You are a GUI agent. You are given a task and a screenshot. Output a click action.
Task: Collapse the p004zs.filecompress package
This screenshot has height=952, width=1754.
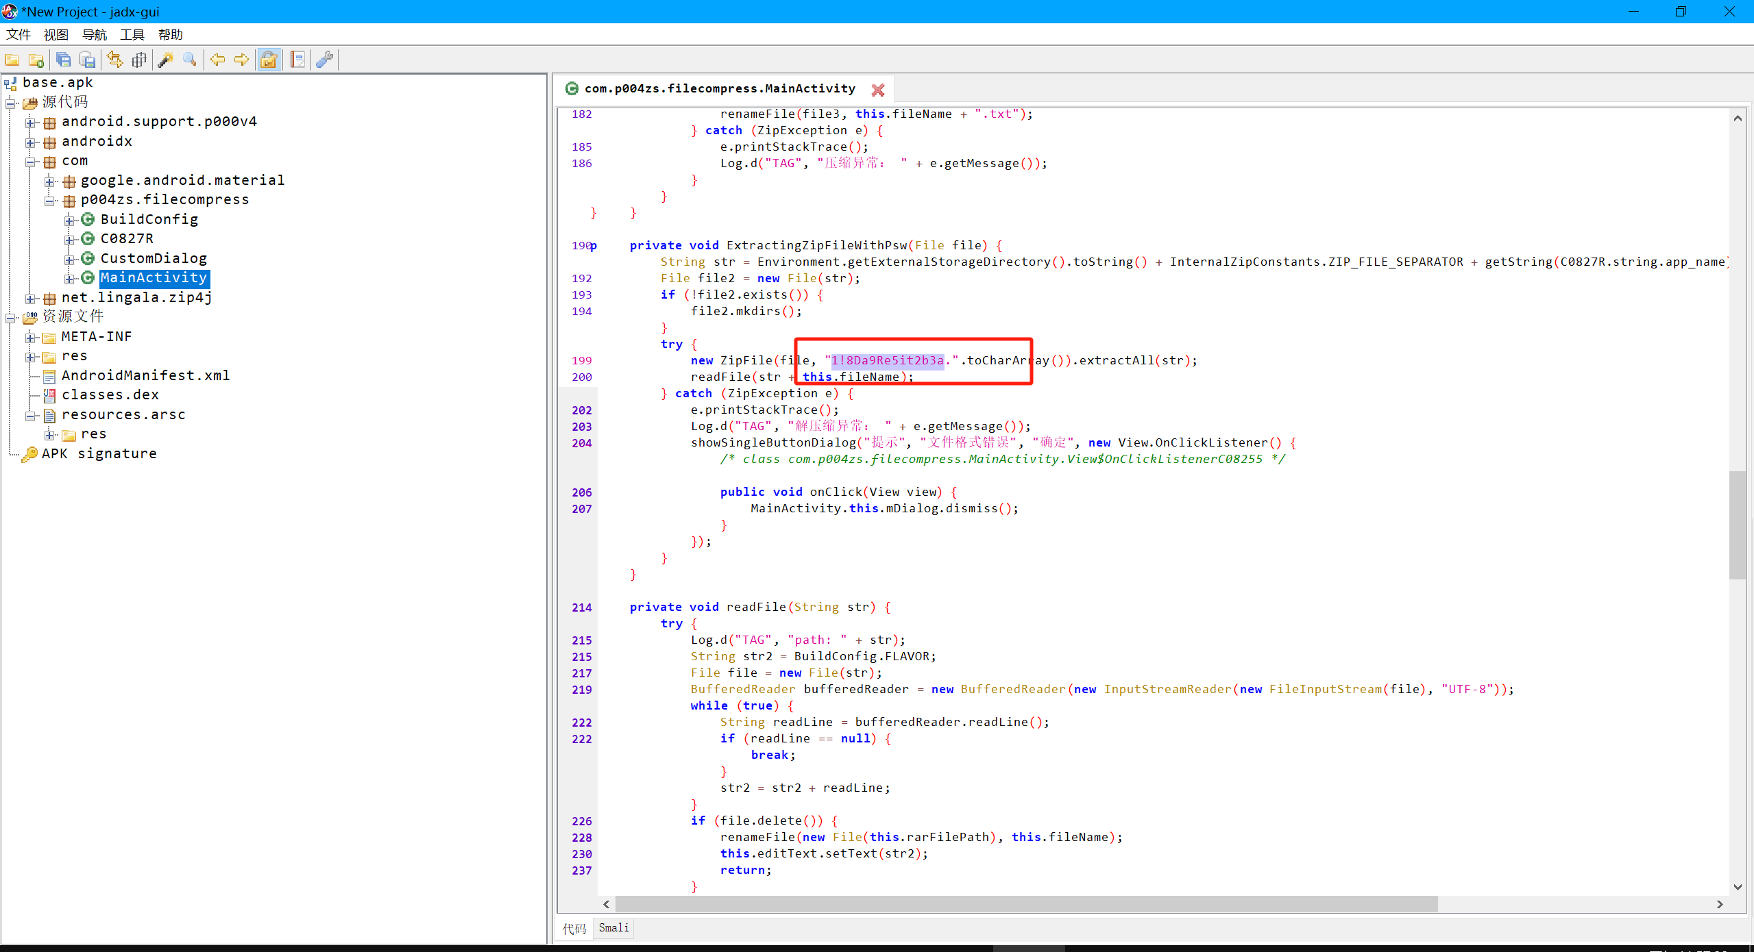click(49, 201)
